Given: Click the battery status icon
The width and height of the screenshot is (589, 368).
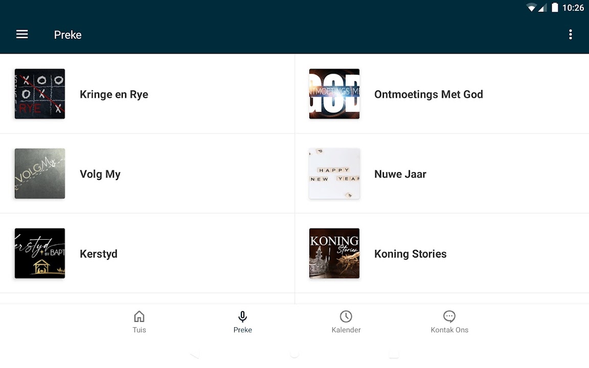Looking at the screenshot, I should pos(555,8).
